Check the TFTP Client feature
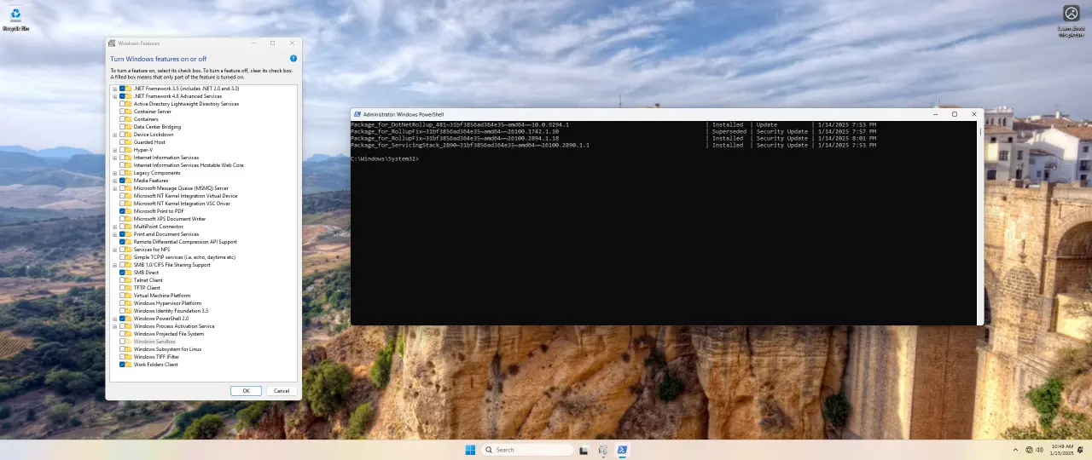 pyautogui.click(x=122, y=288)
